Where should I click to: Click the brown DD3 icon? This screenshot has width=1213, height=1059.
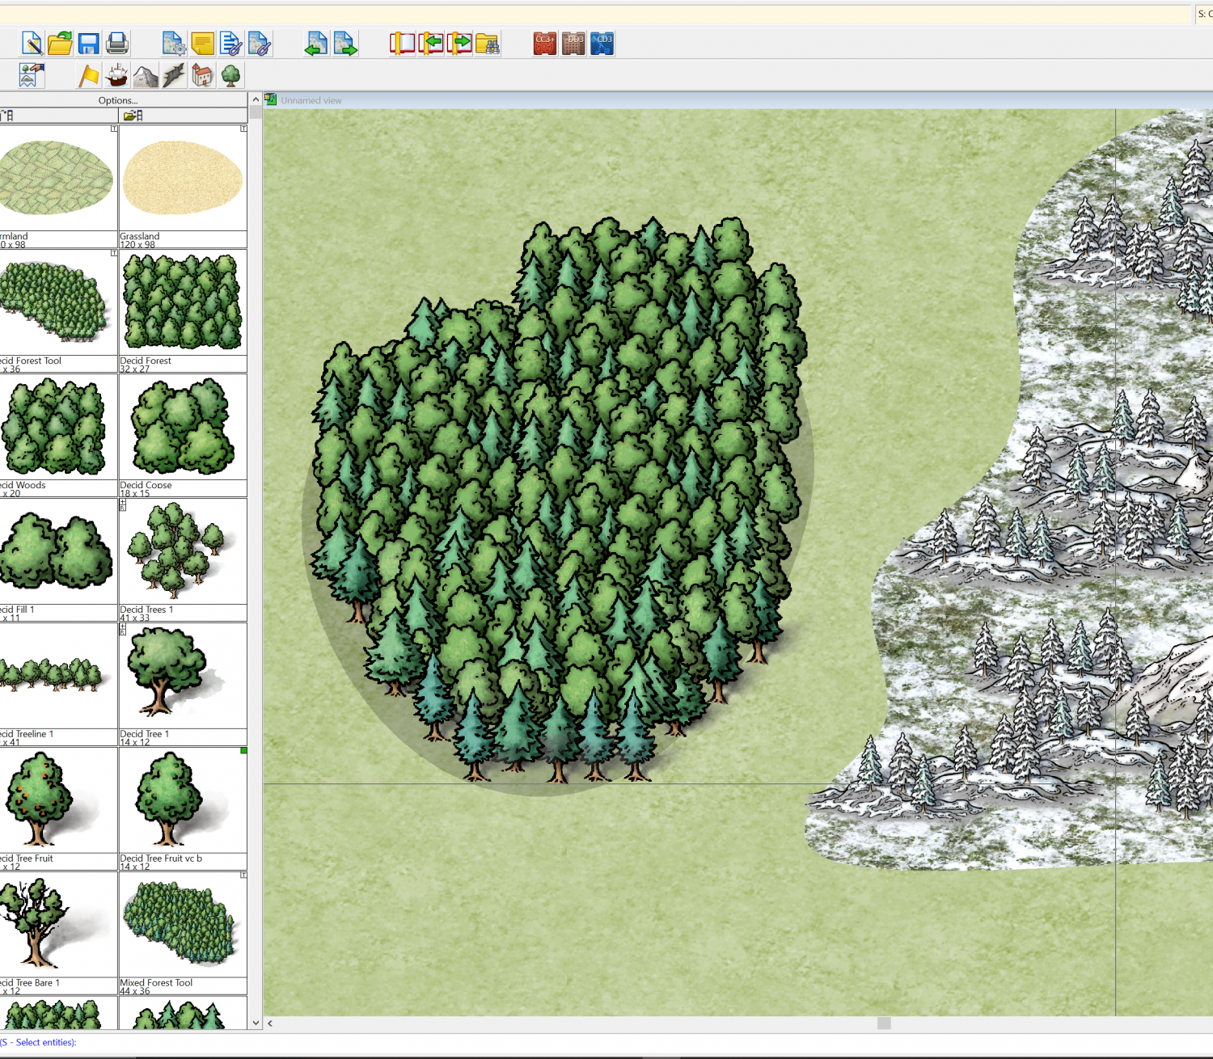tap(573, 44)
